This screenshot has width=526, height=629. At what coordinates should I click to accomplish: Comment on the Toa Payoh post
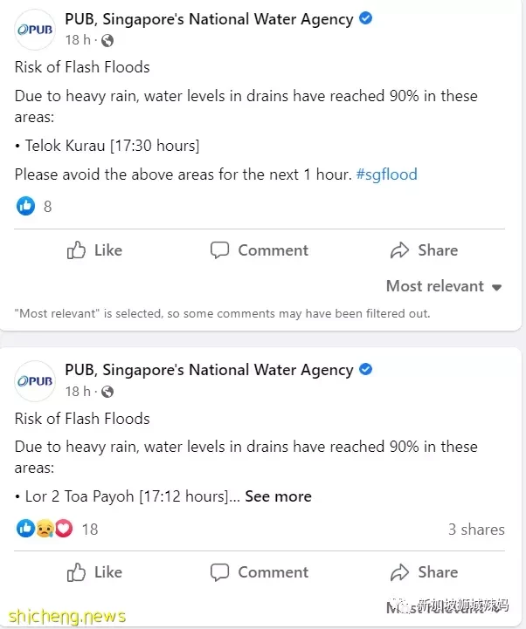(x=260, y=572)
